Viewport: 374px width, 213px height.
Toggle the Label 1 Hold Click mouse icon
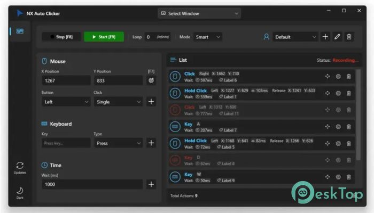[175, 93]
